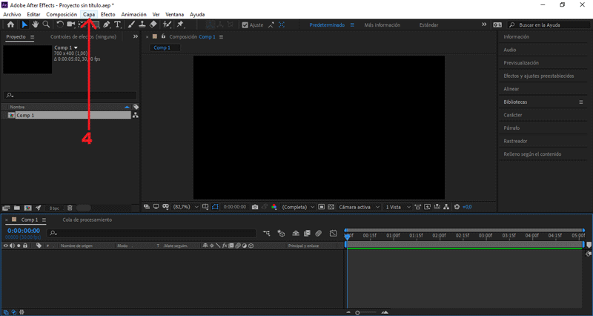Switch to Cola de procesamiento tab
The width and height of the screenshot is (593, 316).
point(87,220)
